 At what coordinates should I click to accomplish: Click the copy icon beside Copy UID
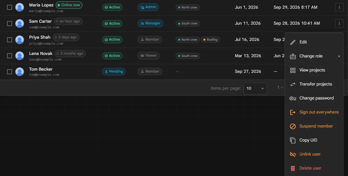[293, 140]
